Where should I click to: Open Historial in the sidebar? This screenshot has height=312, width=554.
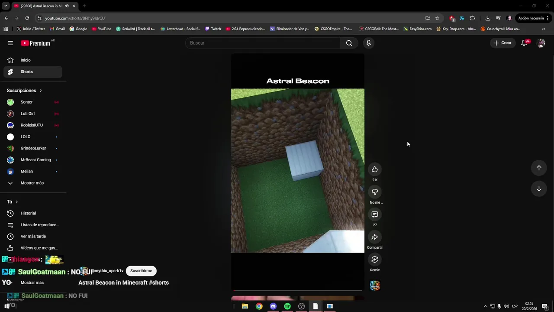point(33,213)
